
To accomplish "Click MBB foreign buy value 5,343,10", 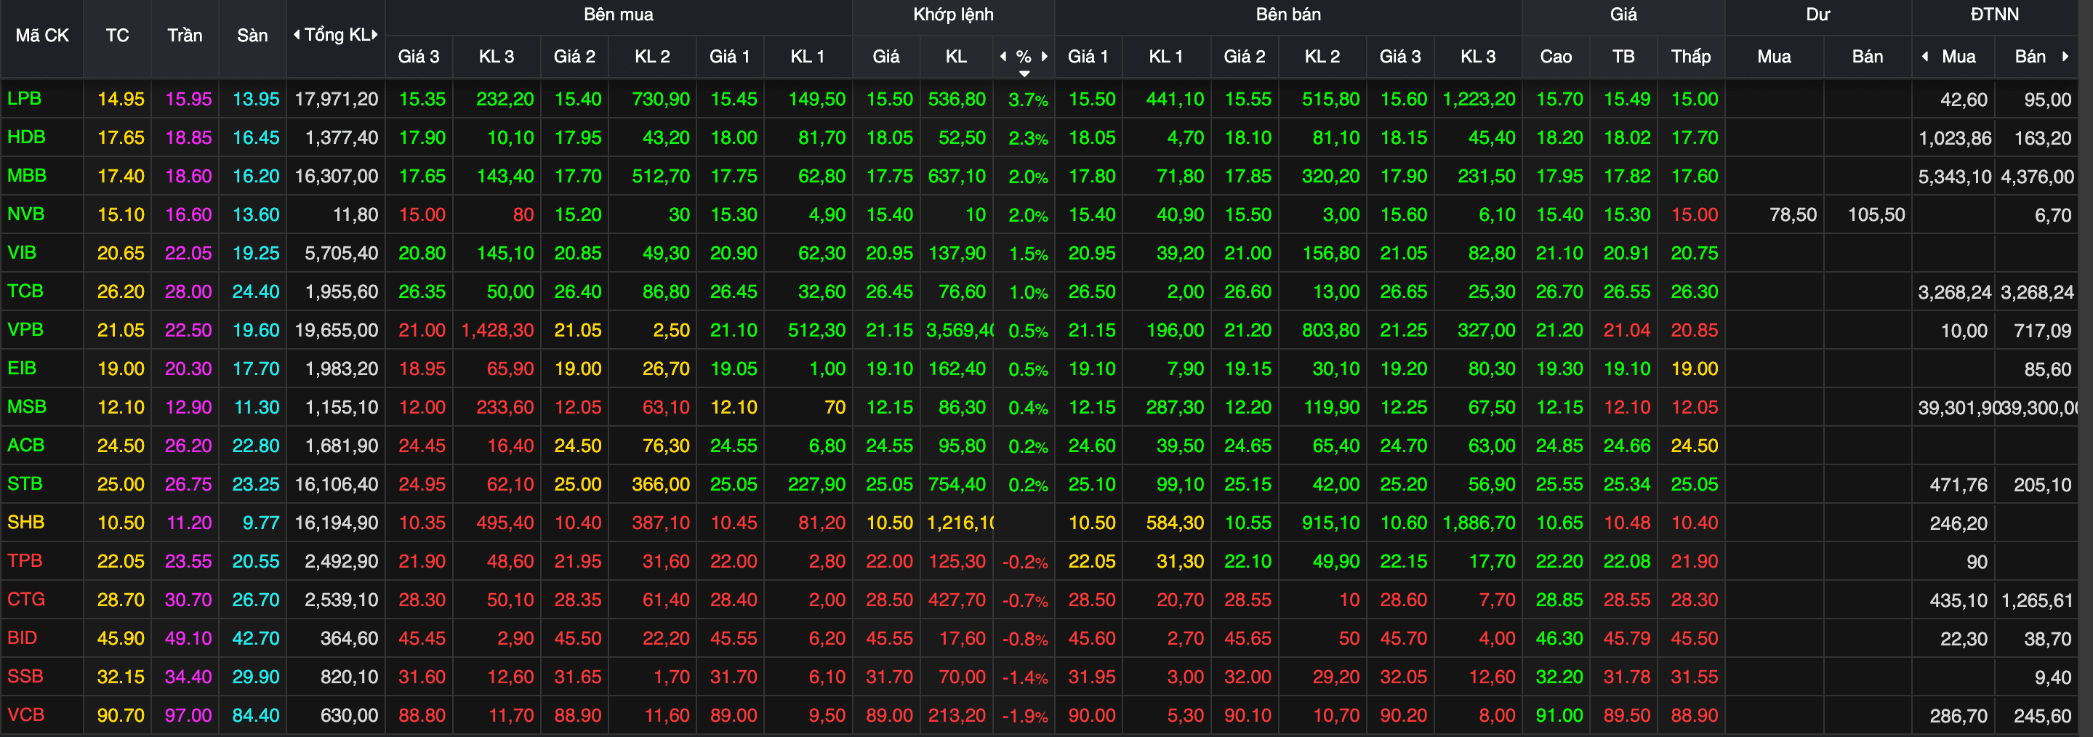I will click(1955, 177).
